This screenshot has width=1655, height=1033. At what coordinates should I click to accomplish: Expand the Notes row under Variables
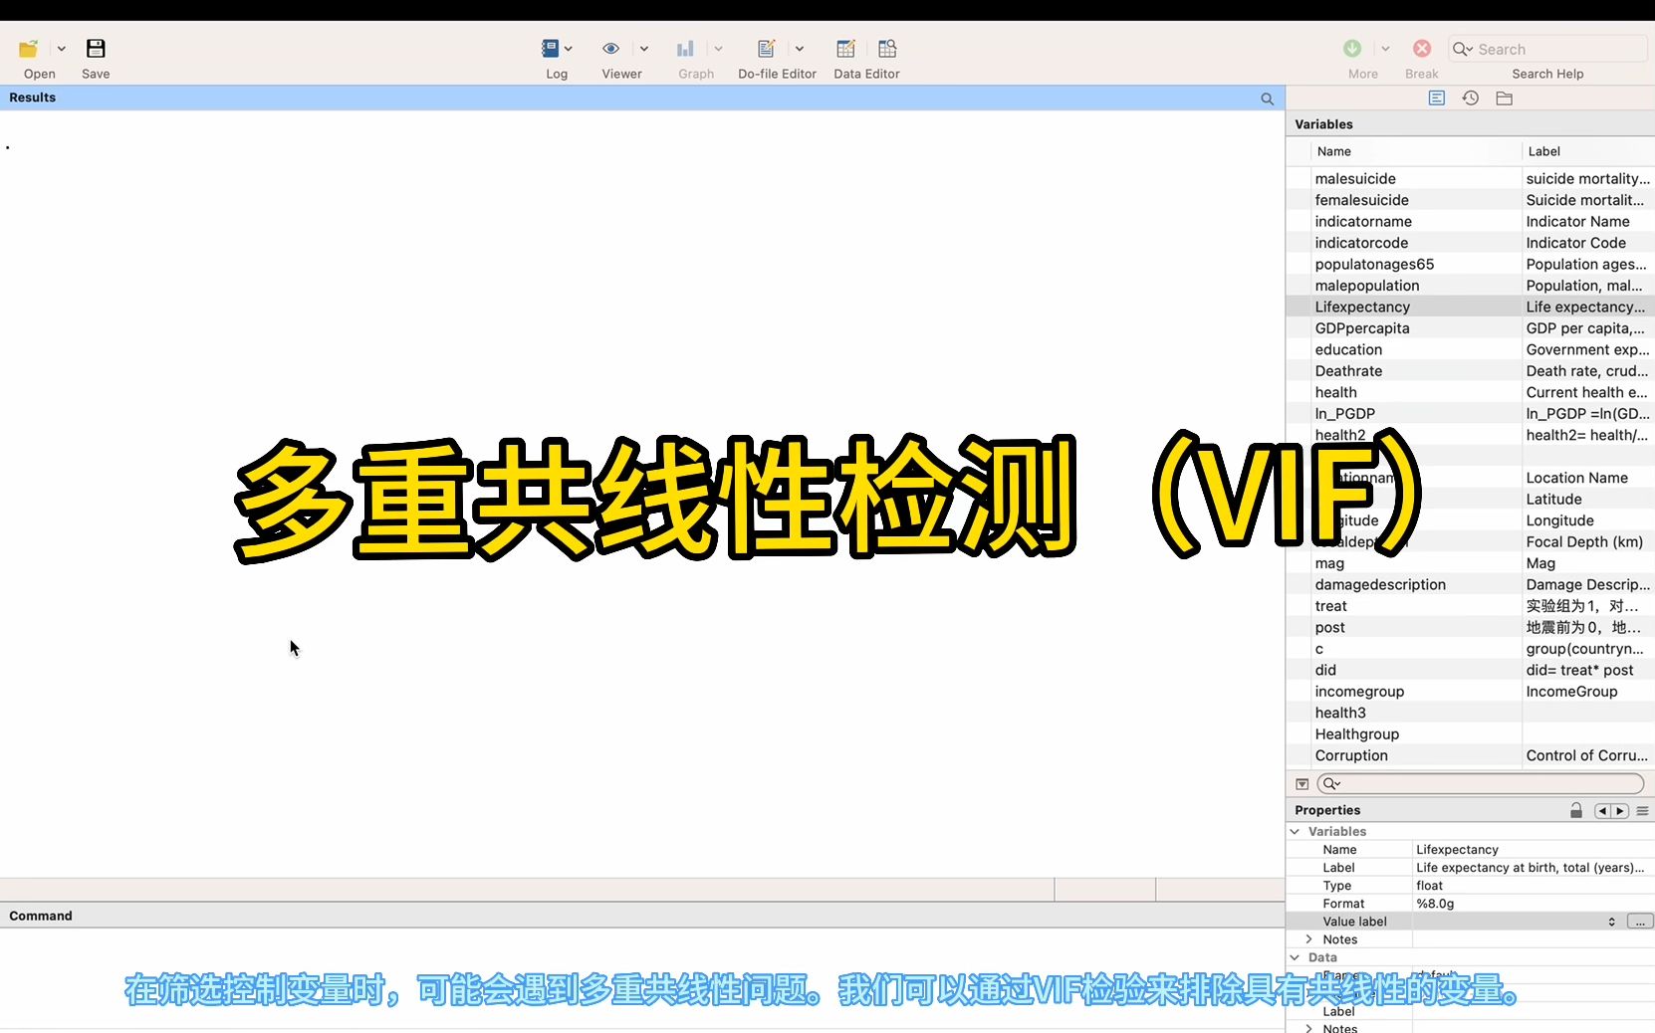pyautogui.click(x=1309, y=939)
